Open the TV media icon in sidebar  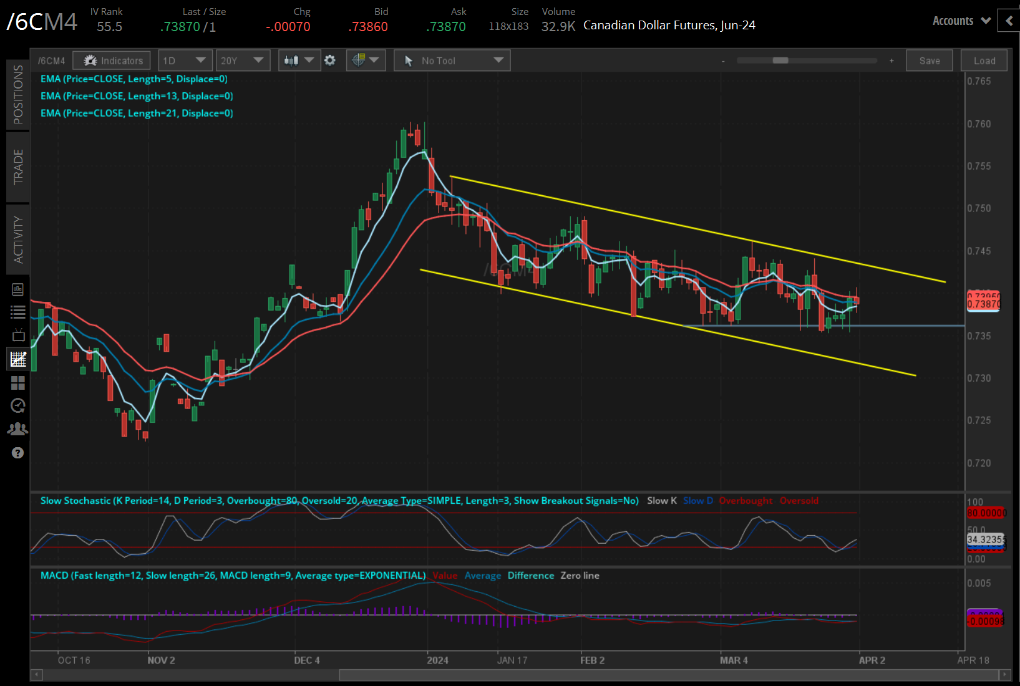(18, 336)
